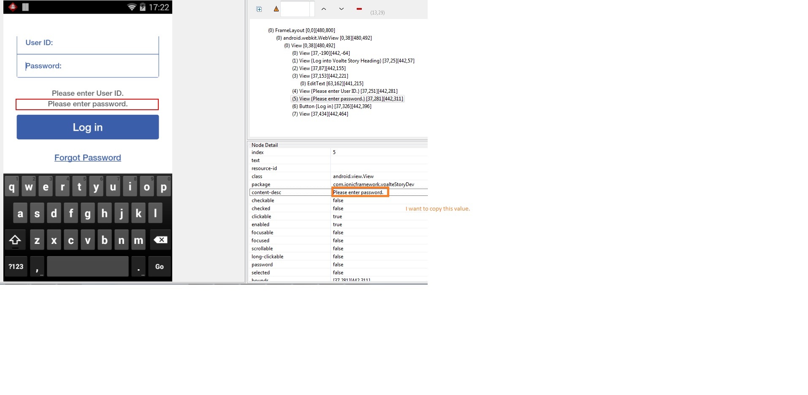Select the FrameLayout root tree node
This screenshot has width=808, height=395.
[301, 30]
